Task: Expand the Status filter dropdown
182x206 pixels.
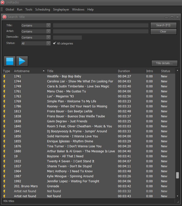Action: (x=48, y=43)
